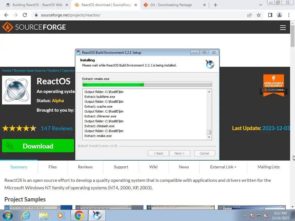Screen dimensions: 295x221
Task: Share this page via share icon
Action: pos(249,15)
